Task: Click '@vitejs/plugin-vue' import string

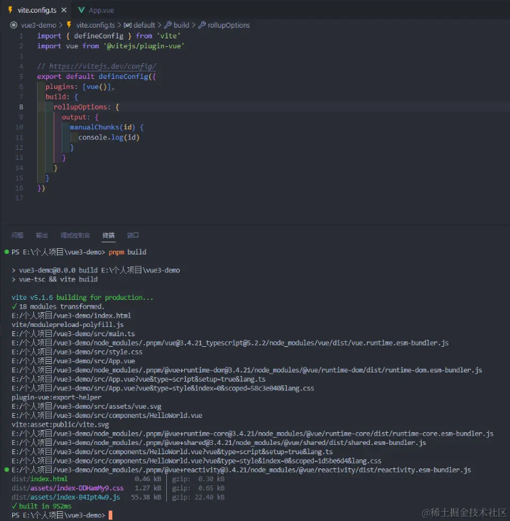Action: click(x=143, y=46)
